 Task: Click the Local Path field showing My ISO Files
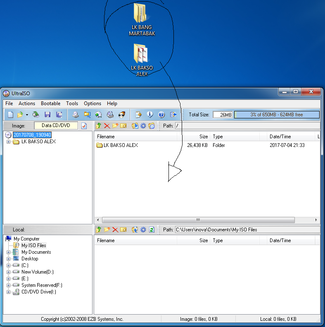tap(247, 230)
